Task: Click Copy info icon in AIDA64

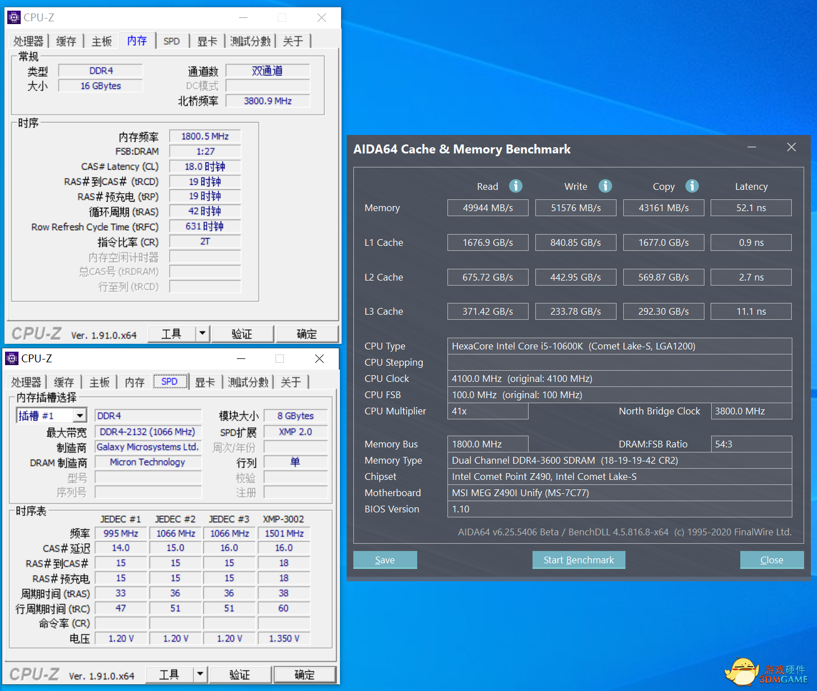Action: [692, 186]
